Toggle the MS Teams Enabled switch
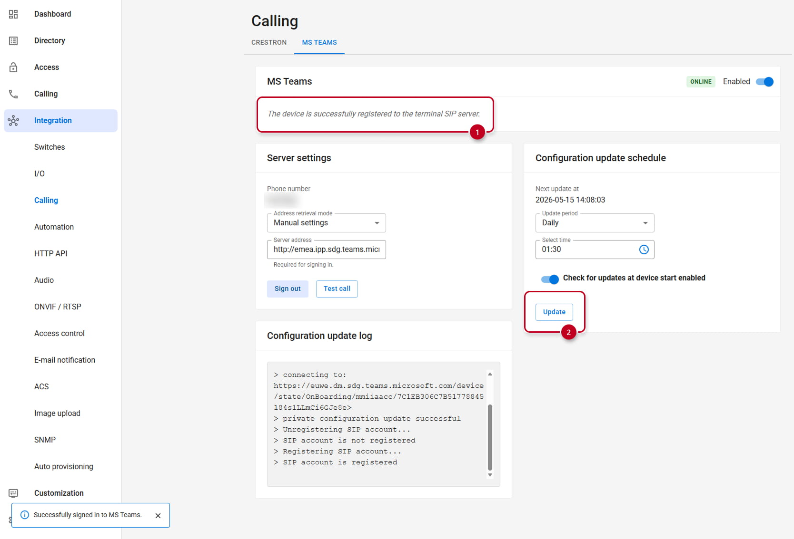The width and height of the screenshot is (794, 539). point(764,82)
